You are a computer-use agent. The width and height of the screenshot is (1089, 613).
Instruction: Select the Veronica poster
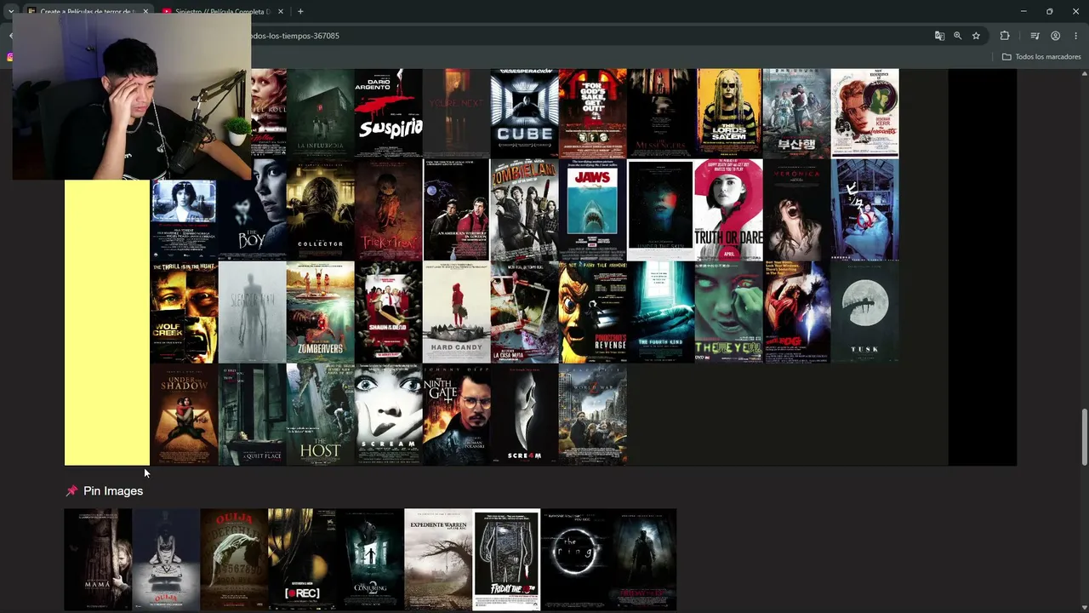(796, 210)
